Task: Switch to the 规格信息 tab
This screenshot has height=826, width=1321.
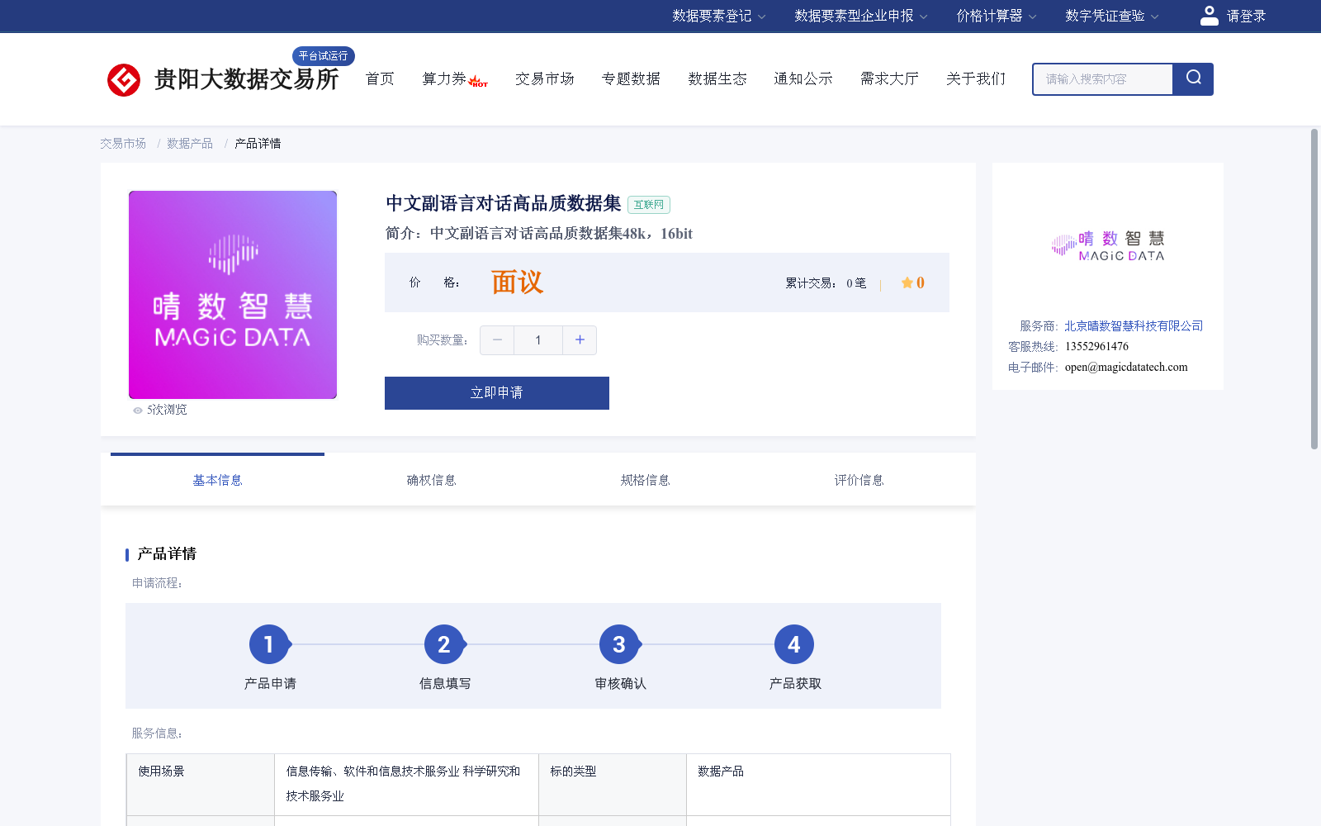Action: coord(645,480)
